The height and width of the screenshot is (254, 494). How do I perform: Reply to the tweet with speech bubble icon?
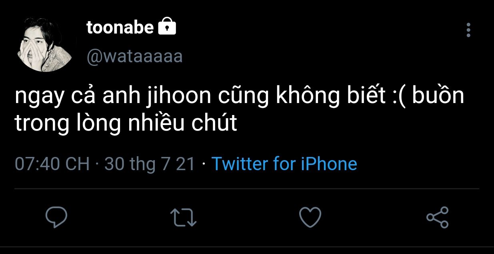click(56, 217)
